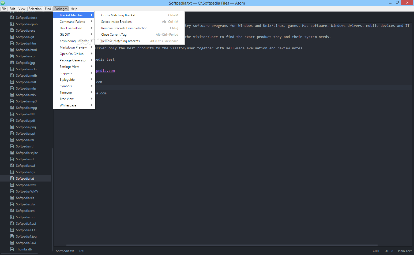Click the tree view vertical scrollbar
Screen dimensions: 414x255
click(x=52, y=199)
